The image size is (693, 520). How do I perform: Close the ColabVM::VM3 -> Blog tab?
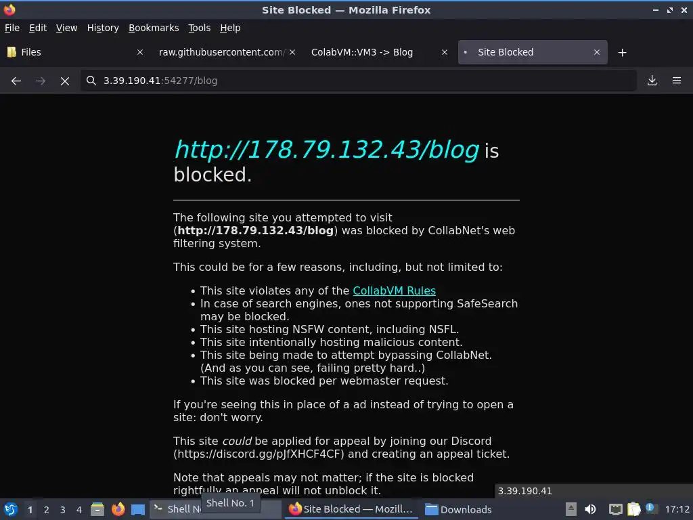tap(445, 52)
